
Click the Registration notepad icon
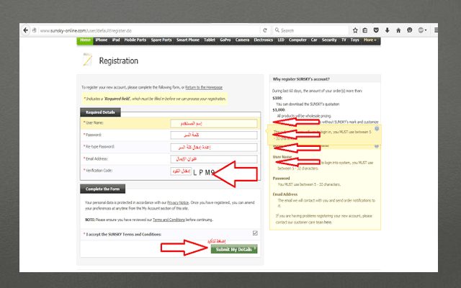pyautogui.click(x=87, y=60)
